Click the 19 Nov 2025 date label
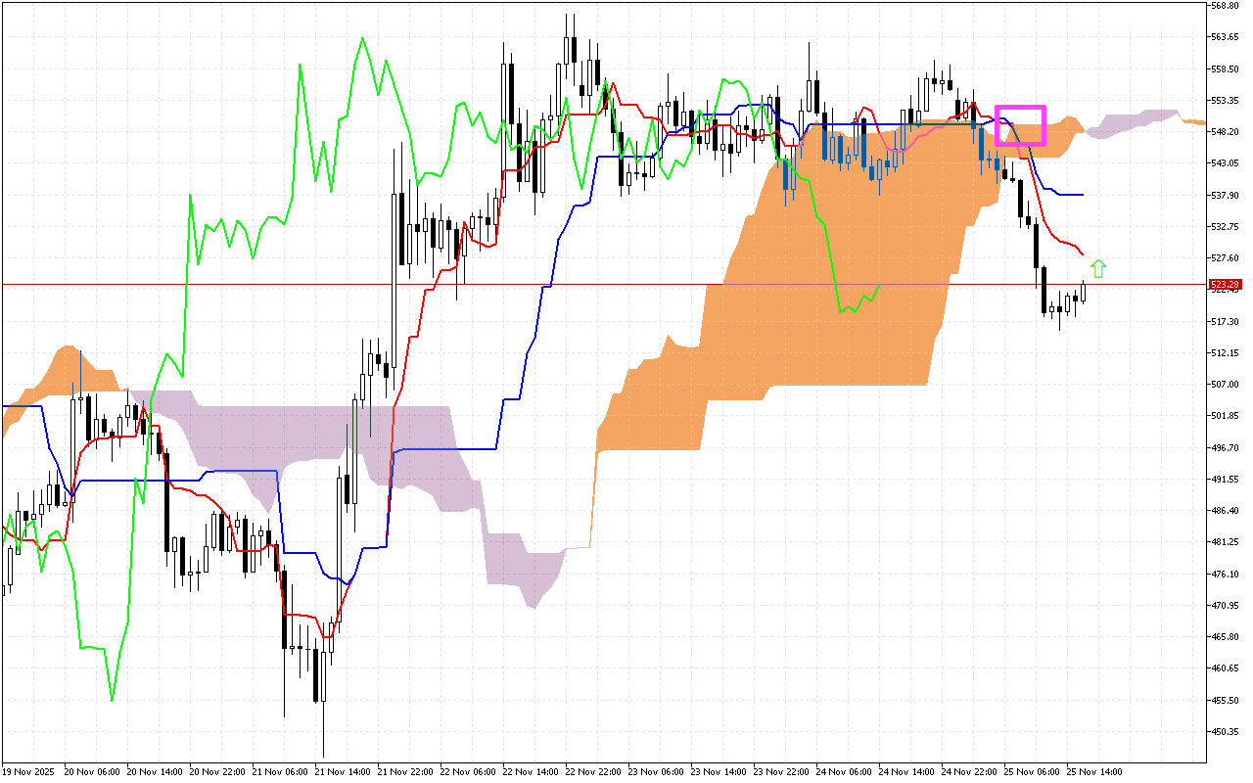The image size is (1253, 783). [28, 771]
